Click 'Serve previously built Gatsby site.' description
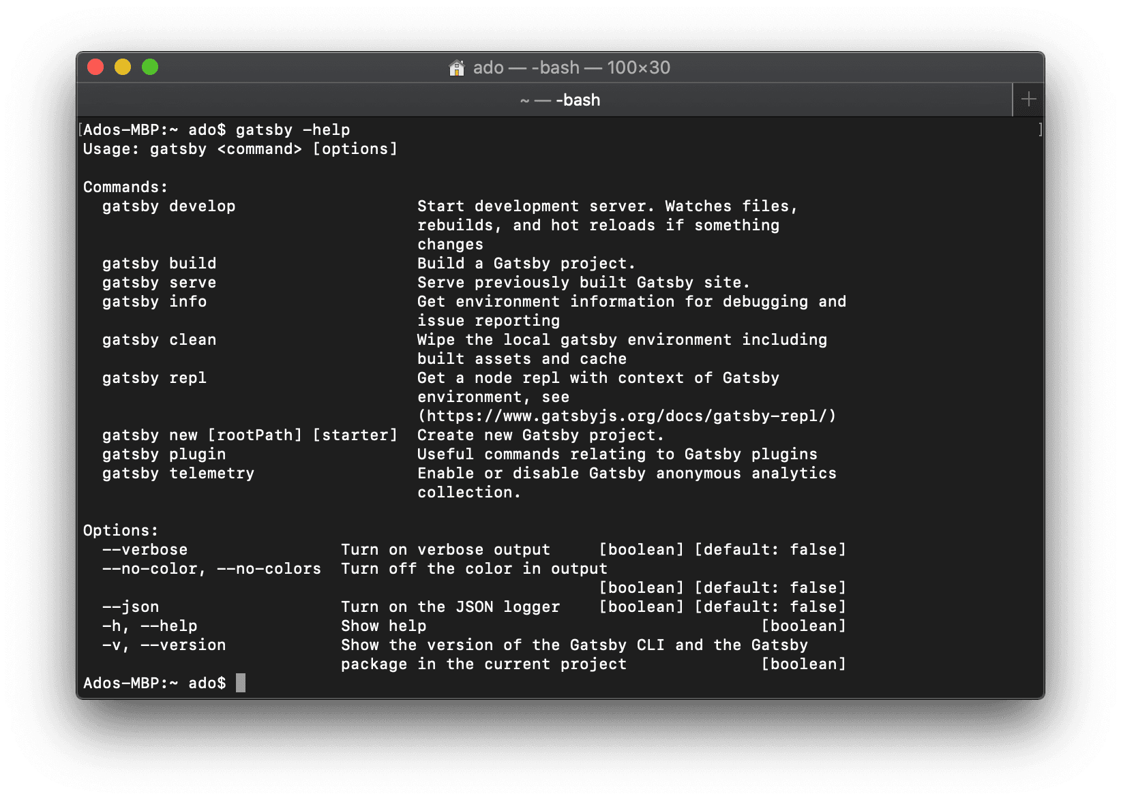The height and width of the screenshot is (800, 1121). click(x=584, y=282)
